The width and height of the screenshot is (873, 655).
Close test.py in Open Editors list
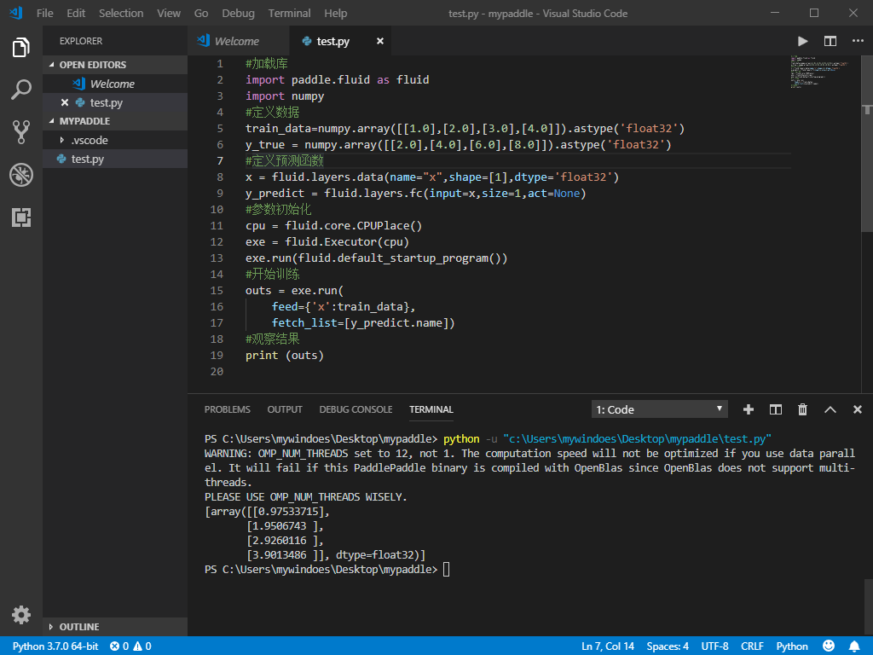click(x=65, y=102)
